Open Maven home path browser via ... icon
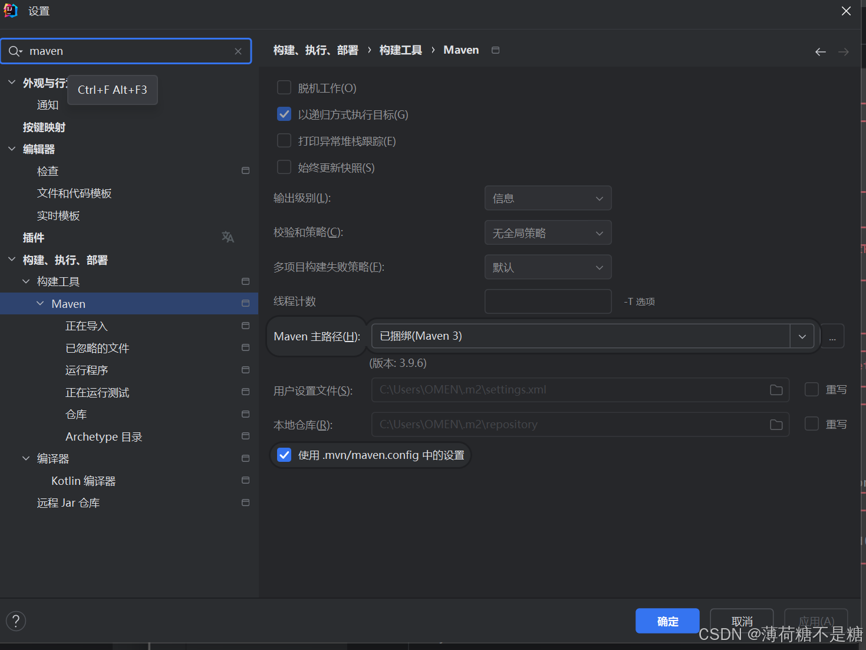Screen dimensions: 866x650 pyautogui.click(x=832, y=336)
